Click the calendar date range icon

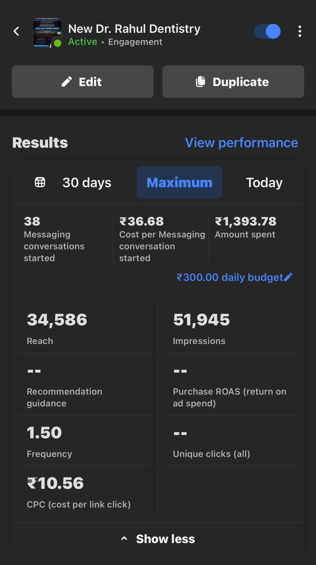tap(40, 182)
